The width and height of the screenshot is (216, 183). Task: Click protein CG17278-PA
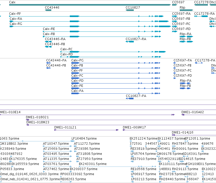click(205, 60)
